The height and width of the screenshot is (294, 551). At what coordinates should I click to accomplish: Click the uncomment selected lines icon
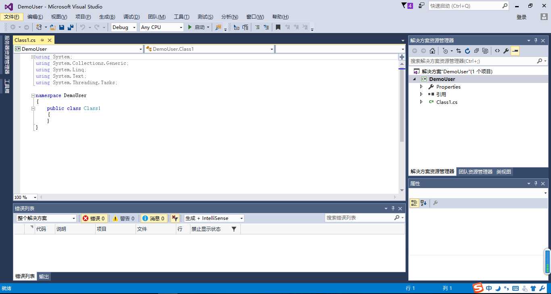[x=266, y=27]
